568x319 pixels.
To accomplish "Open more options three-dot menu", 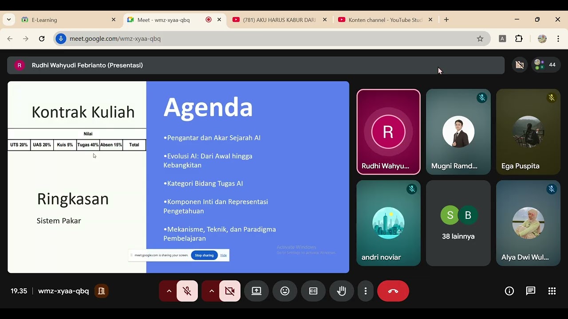I will pos(366,291).
